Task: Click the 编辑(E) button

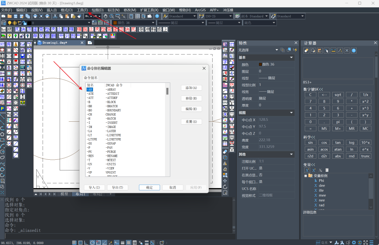Action: pyautogui.click(x=191, y=109)
